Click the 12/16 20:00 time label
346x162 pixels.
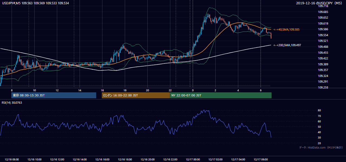148,160
